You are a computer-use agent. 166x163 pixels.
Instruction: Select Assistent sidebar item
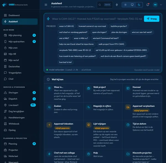20,21
